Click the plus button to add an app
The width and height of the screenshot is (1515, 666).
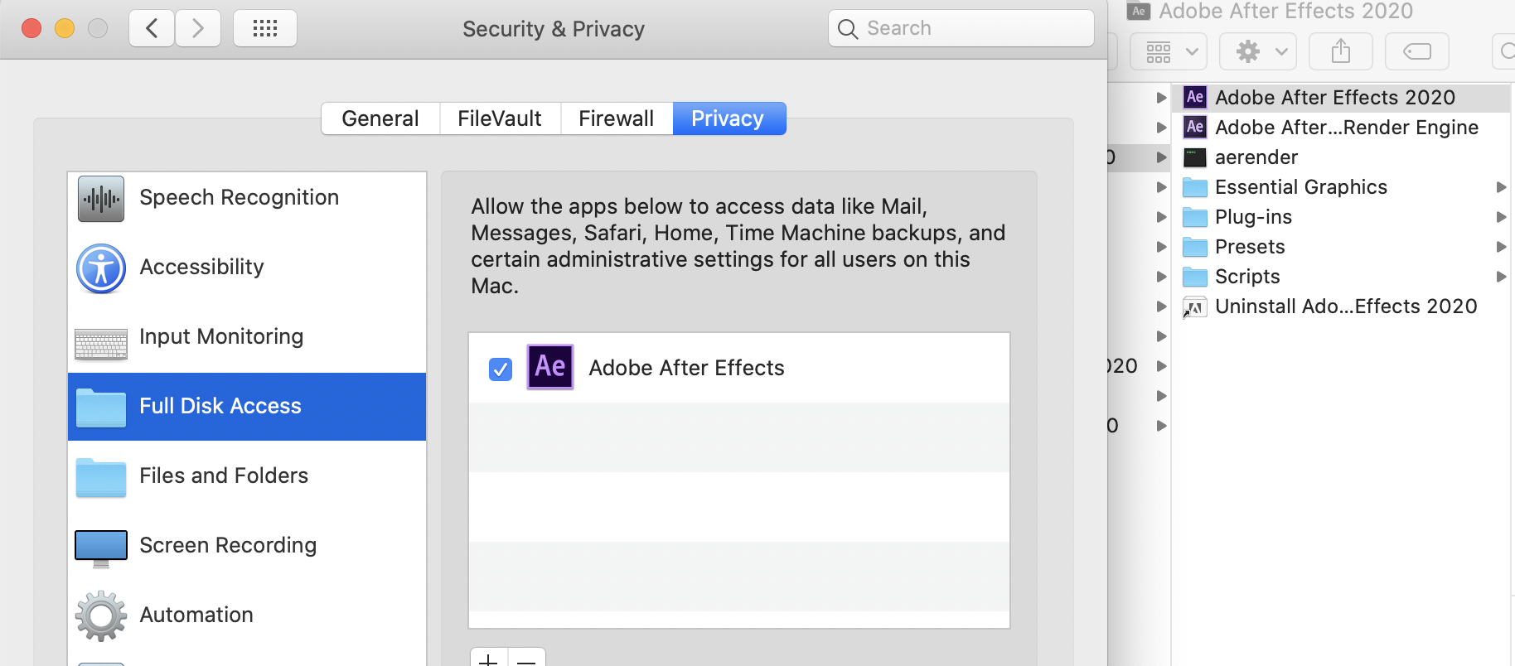[488, 659]
